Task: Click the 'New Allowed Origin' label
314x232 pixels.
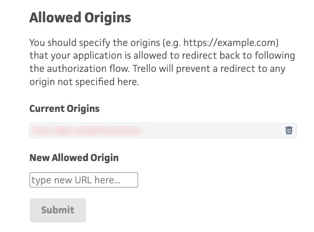Action: click(74, 158)
